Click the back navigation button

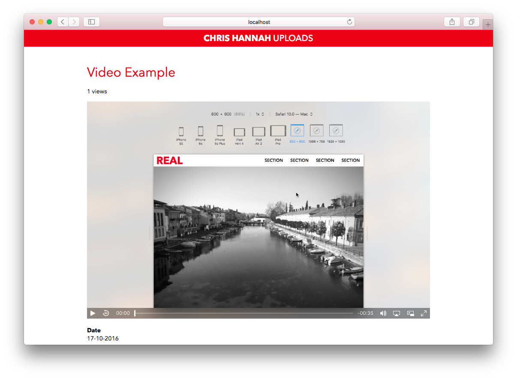point(62,21)
